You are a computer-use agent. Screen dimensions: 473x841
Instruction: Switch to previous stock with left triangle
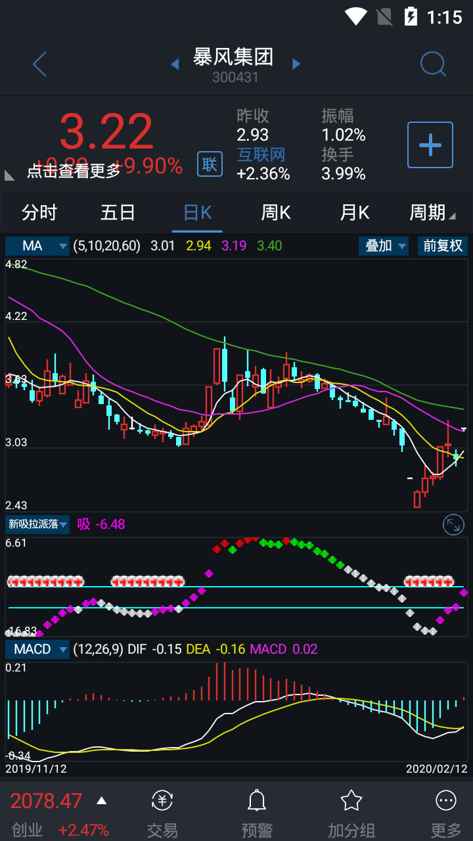[175, 64]
